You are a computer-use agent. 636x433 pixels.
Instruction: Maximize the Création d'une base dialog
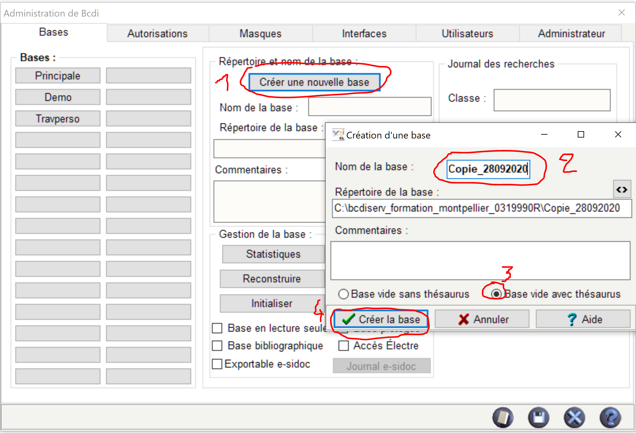point(581,135)
